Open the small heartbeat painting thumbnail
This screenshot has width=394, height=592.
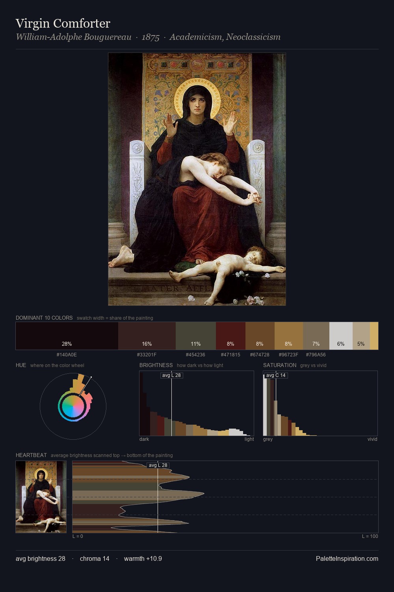[x=41, y=497]
